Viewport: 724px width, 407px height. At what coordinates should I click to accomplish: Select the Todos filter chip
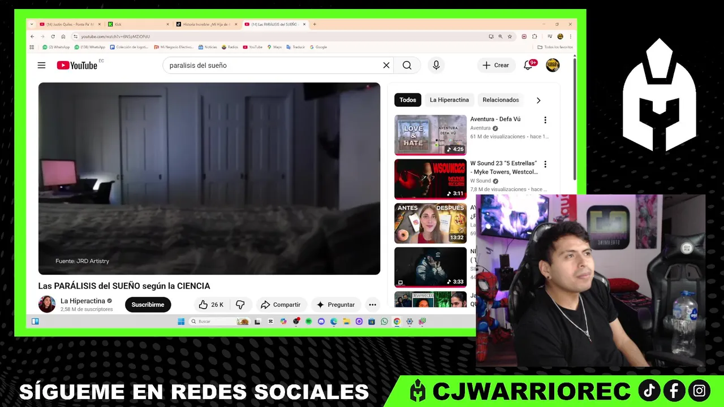pyautogui.click(x=408, y=100)
